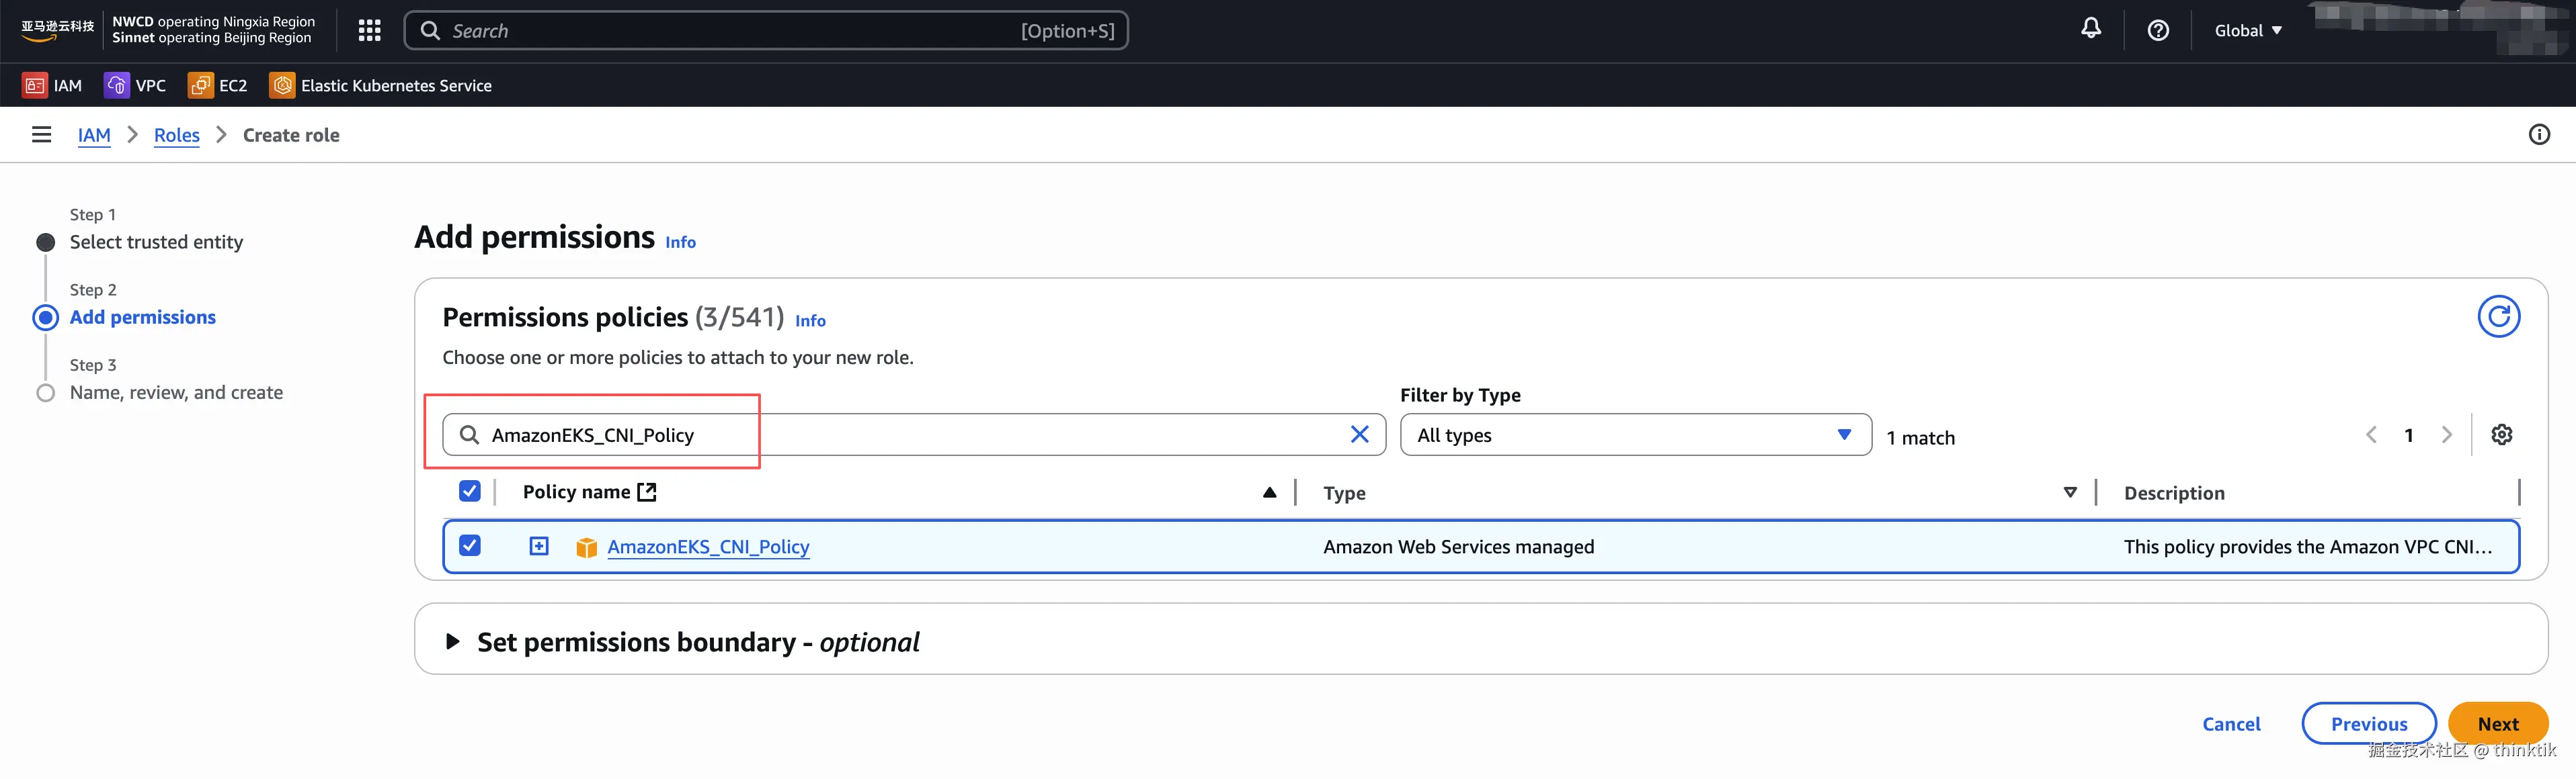Open the help question mark icon
This screenshot has height=779, width=2576.
[2158, 31]
